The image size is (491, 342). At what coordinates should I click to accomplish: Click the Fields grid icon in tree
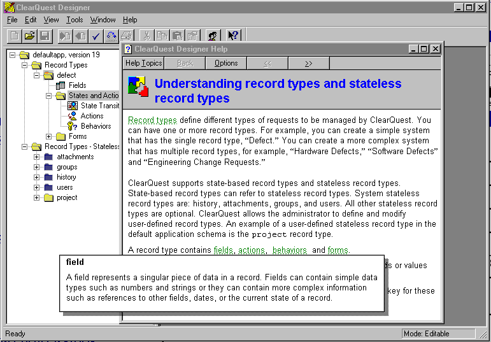[x=60, y=85]
